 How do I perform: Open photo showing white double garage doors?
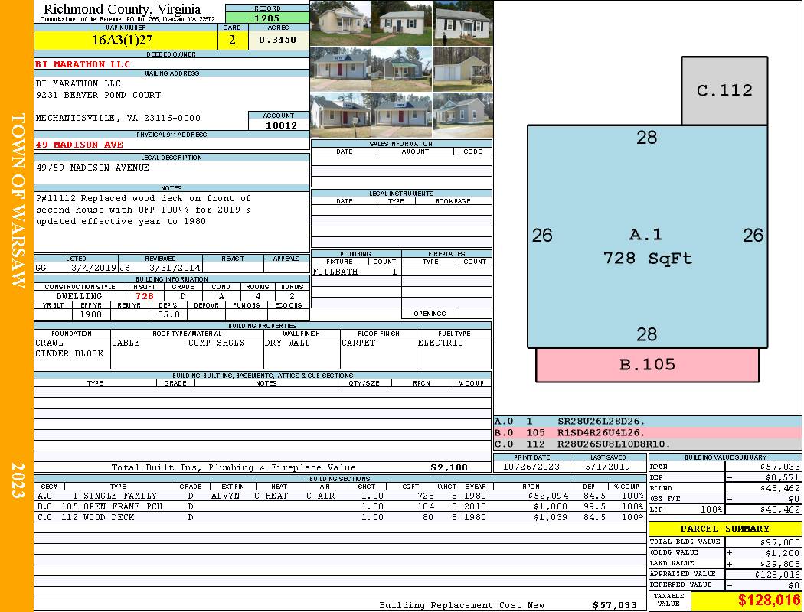(462, 69)
